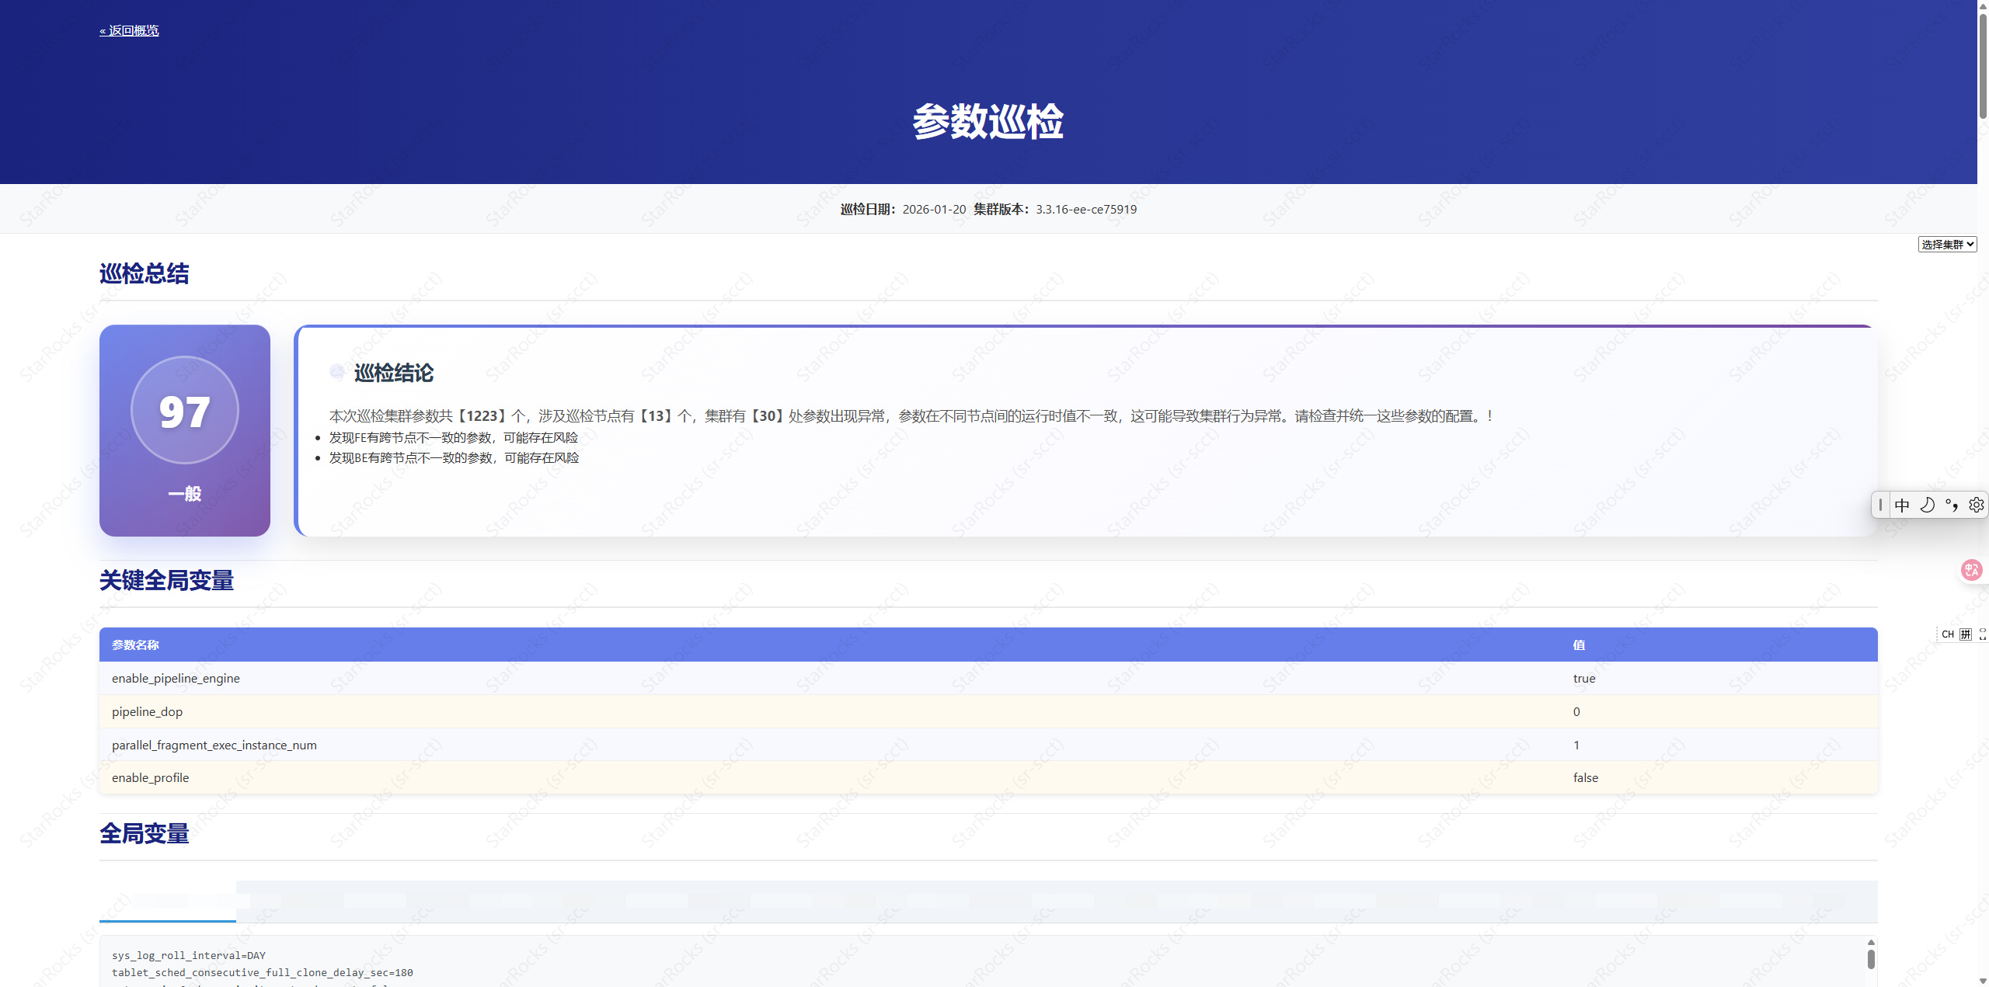Open the IME toolbar settings gear

1977,506
